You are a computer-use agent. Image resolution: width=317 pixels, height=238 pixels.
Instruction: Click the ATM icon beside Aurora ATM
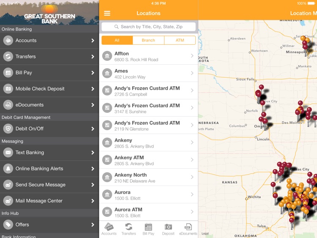(x=107, y=212)
